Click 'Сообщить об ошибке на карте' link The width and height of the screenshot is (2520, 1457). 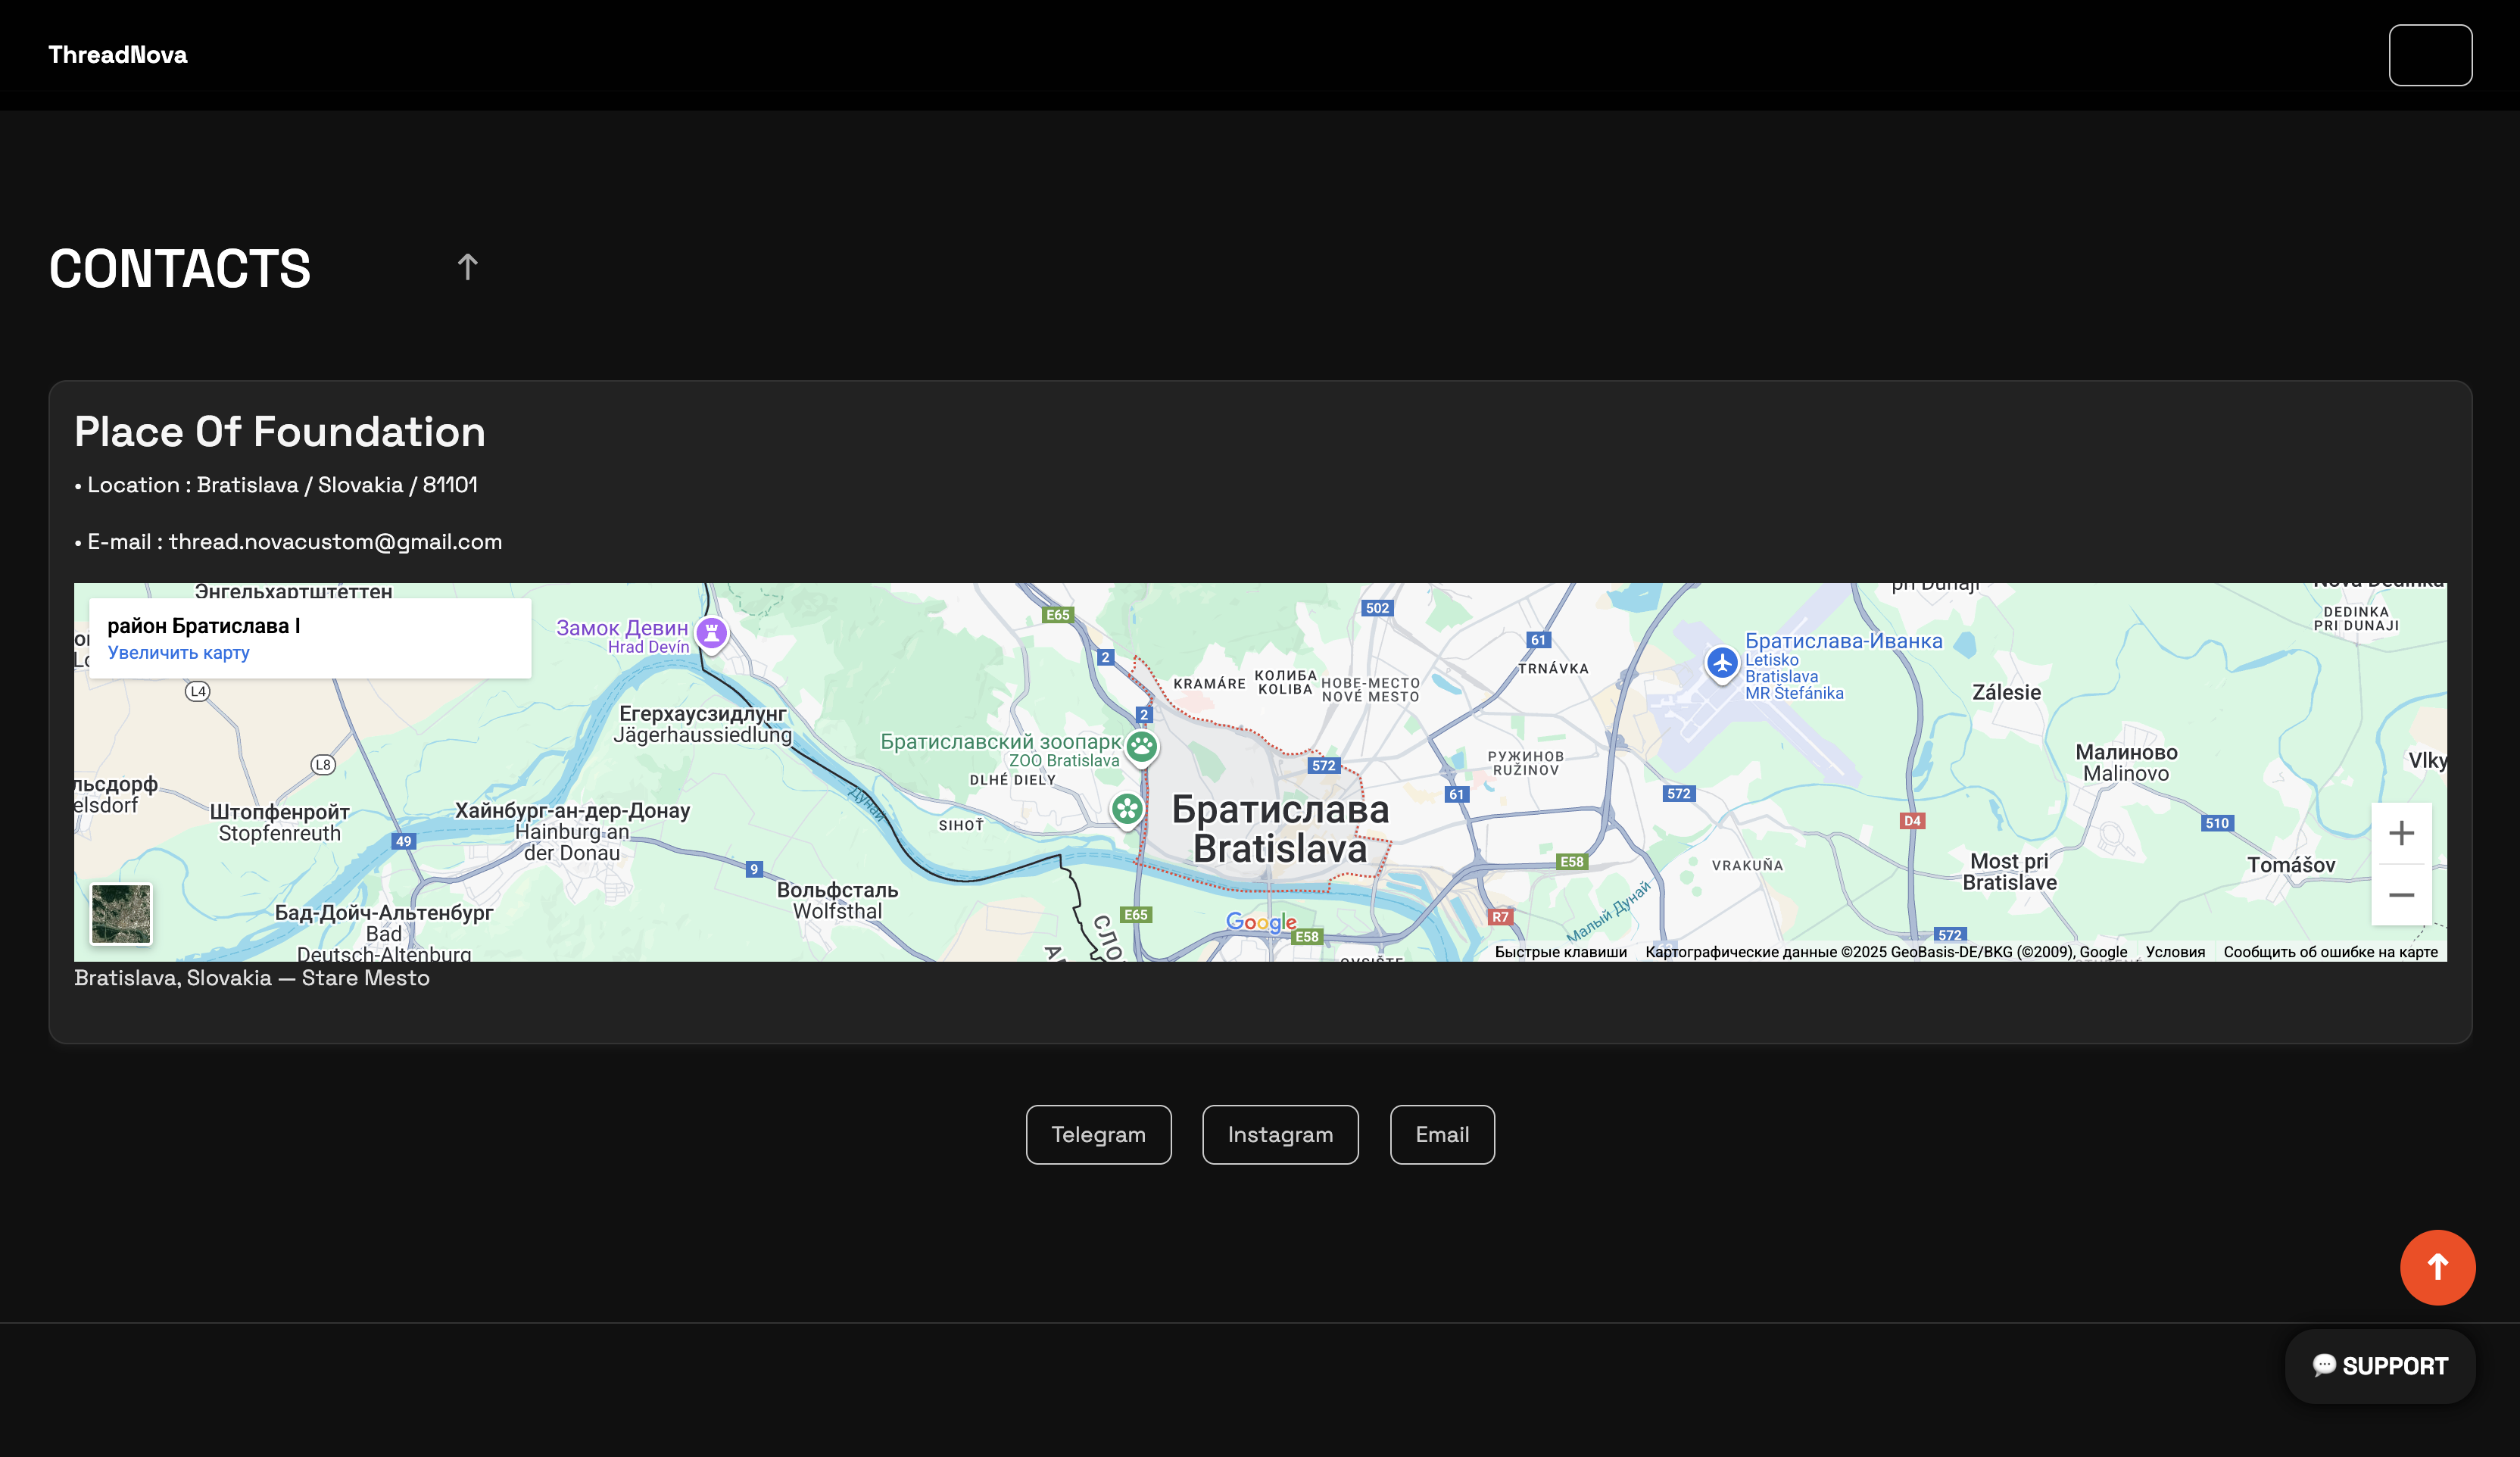2330,952
